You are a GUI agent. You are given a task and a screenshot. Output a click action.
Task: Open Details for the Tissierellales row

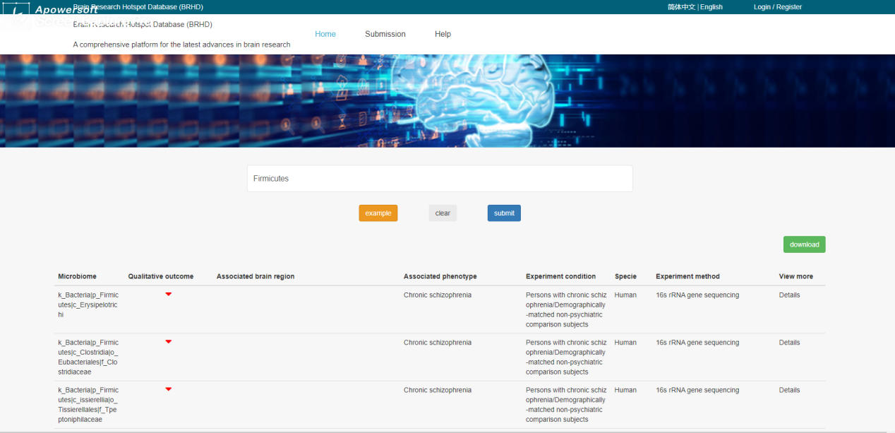[x=790, y=390]
